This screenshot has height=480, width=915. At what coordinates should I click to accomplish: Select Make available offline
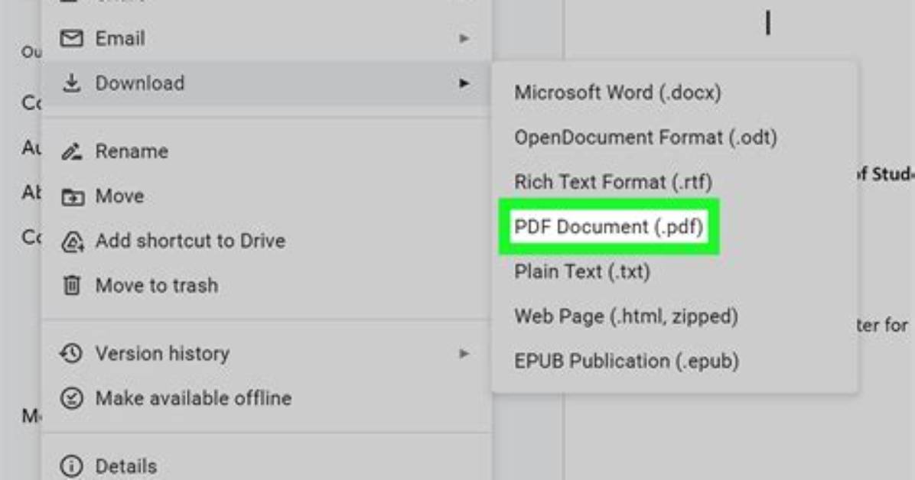[x=266, y=398]
